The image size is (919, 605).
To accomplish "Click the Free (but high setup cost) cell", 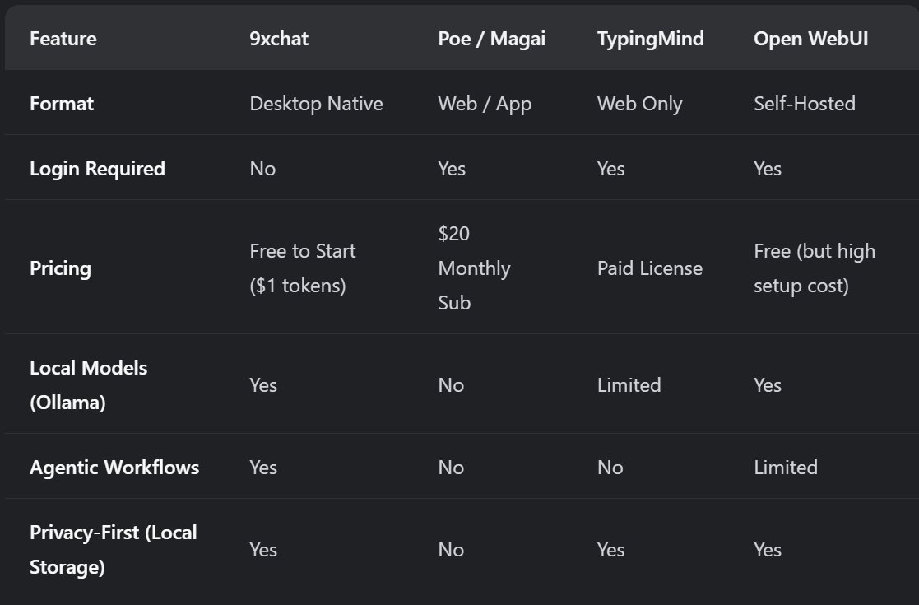I will [x=814, y=268].
